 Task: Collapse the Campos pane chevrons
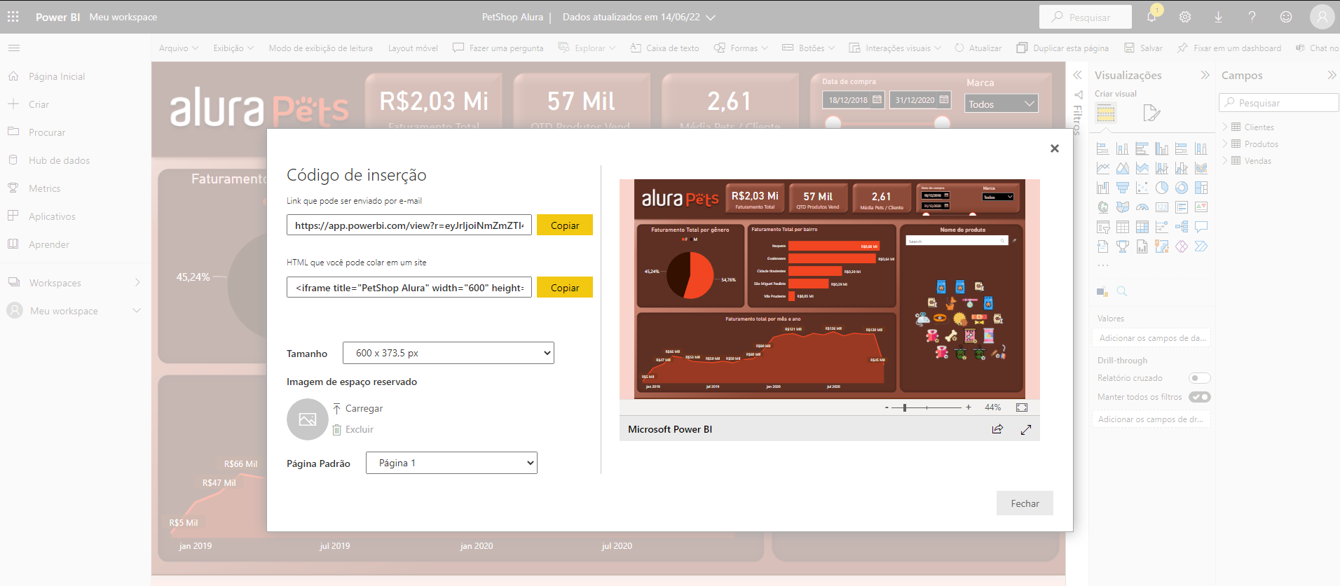point(1332,75)
